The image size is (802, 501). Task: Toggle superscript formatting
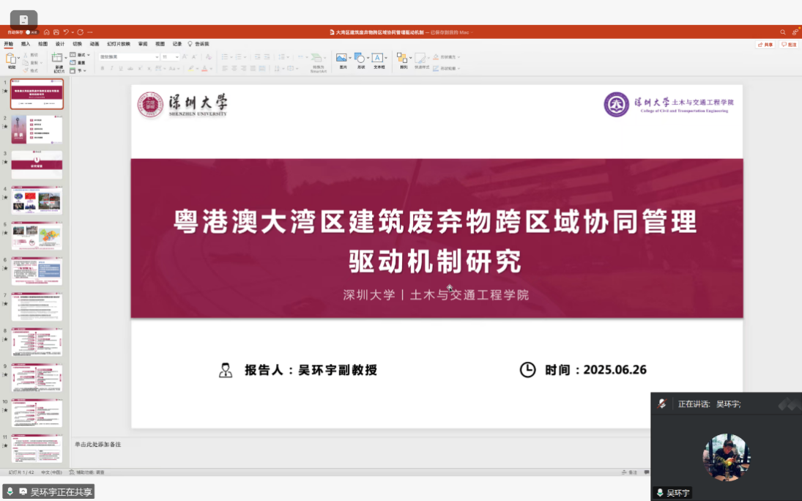(x=140, y=69)
